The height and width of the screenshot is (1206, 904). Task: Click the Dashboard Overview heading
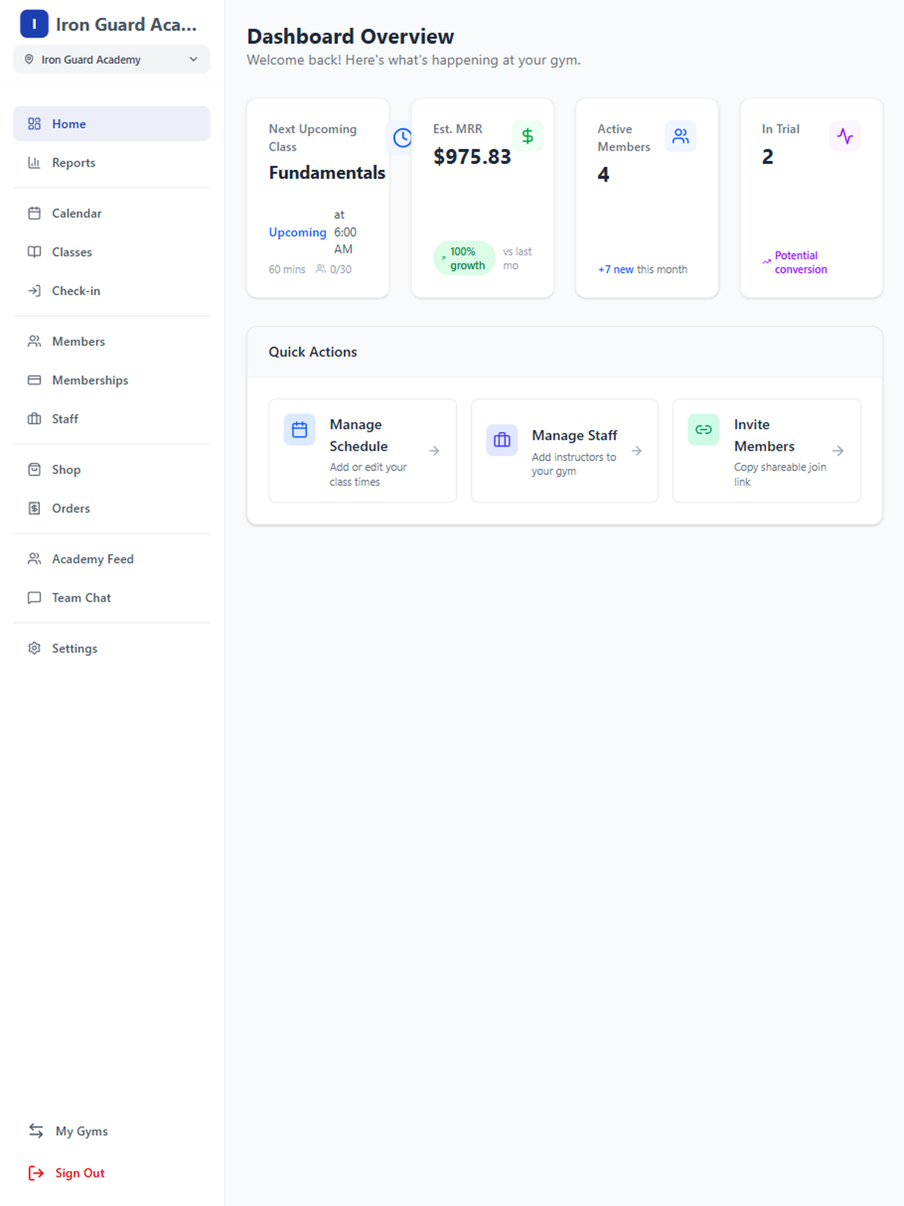pos(350,37)
